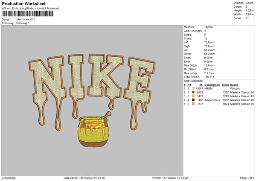The width and height of the screenshot is (256, 181).
Task: Select stitch count 8551 in stop row 2
Action: click(200, 93)
